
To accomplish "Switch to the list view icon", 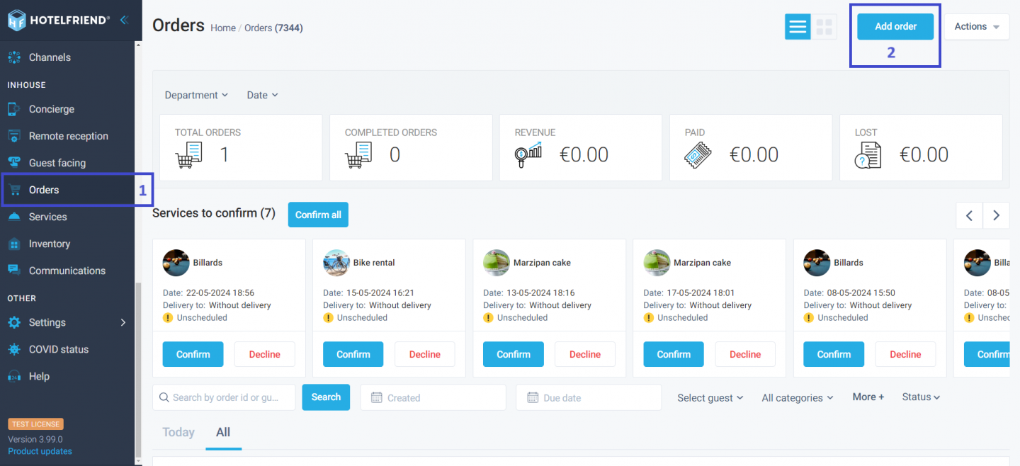I will (x=798, y=27).
